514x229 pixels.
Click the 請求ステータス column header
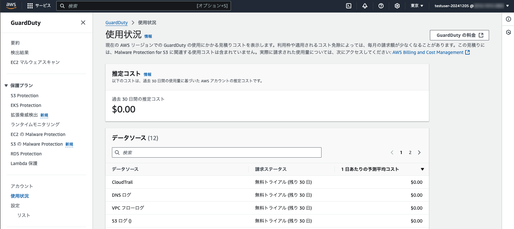point(271,169)
